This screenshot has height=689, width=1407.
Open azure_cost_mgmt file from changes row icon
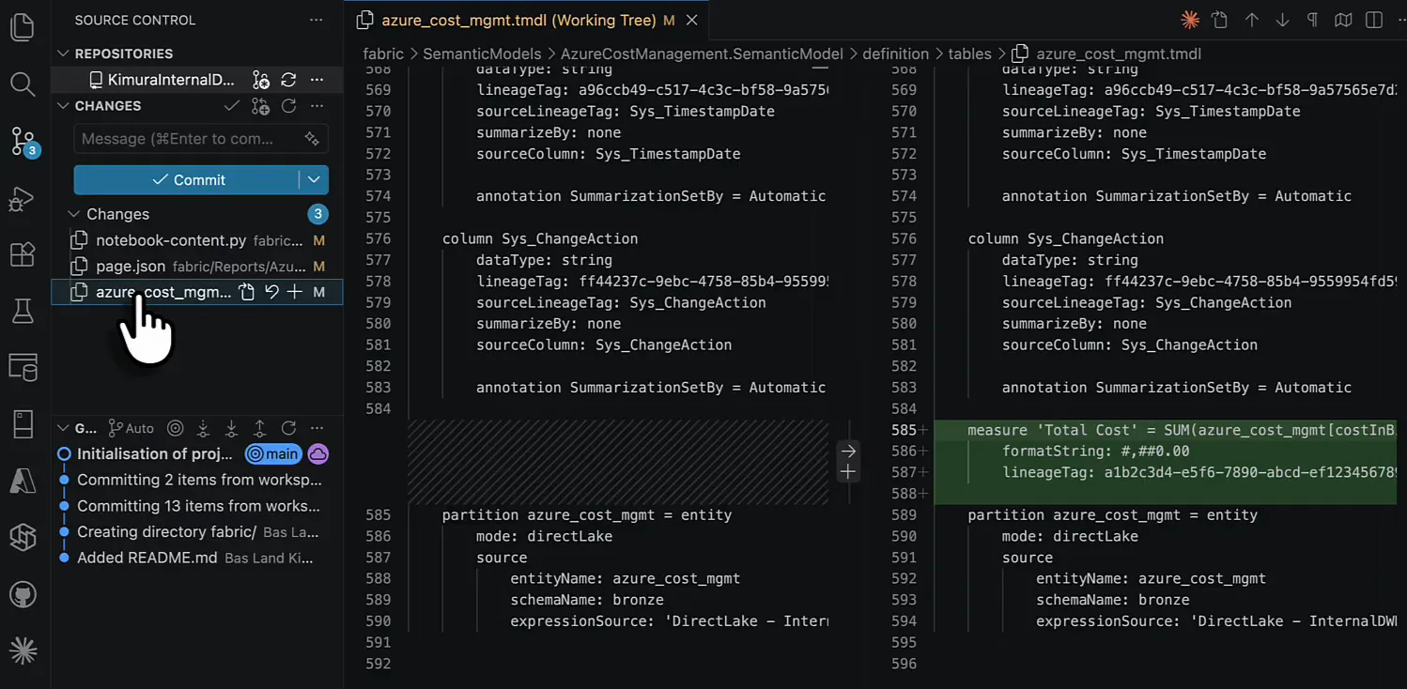(x=247, y=292)
